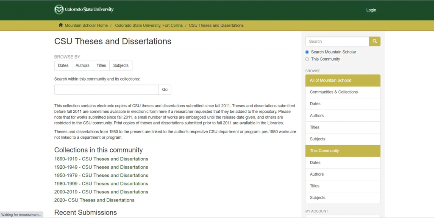Open the Login link
The width and height of the screenshot is (434, 218).
coord(371,10)
